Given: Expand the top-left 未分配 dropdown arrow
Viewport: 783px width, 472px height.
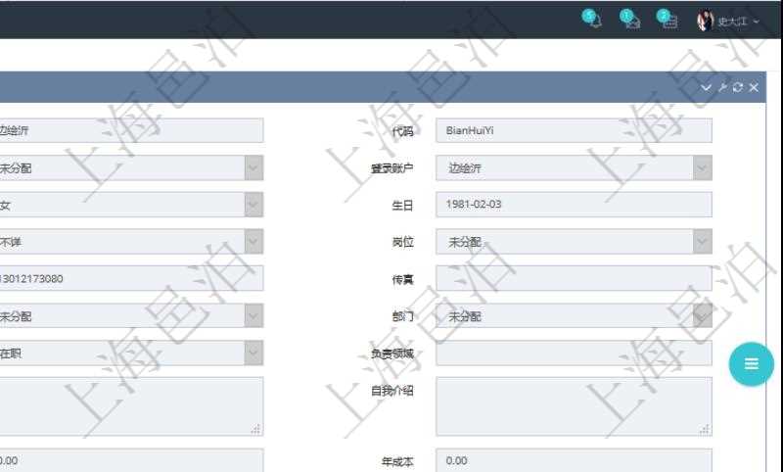Looking at the screenshot, I should 253,167.
